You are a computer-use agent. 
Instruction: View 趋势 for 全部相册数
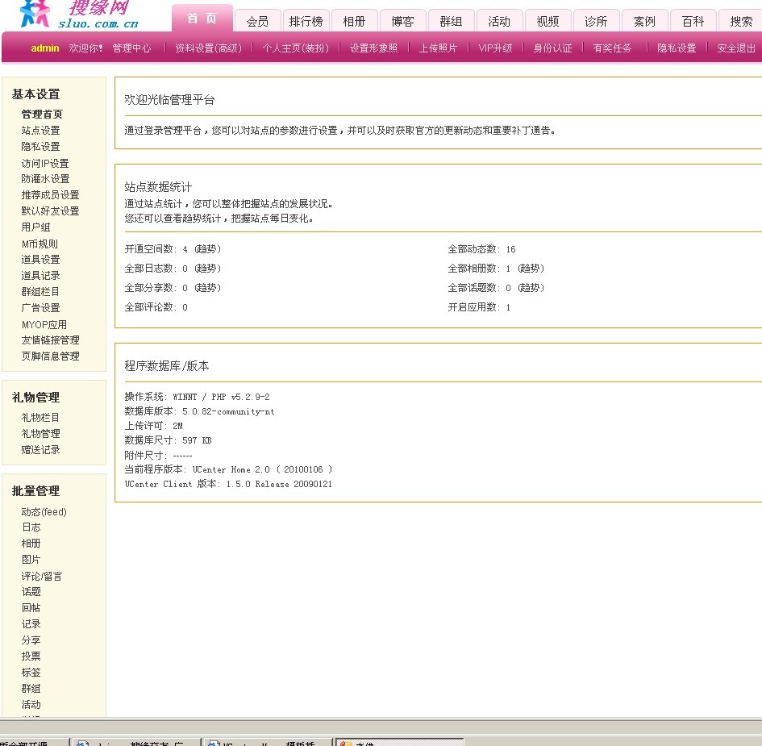(x=531, y=269)
